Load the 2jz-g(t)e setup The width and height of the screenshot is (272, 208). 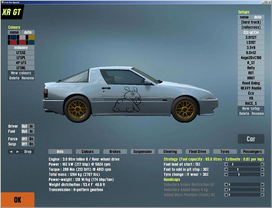251,32
